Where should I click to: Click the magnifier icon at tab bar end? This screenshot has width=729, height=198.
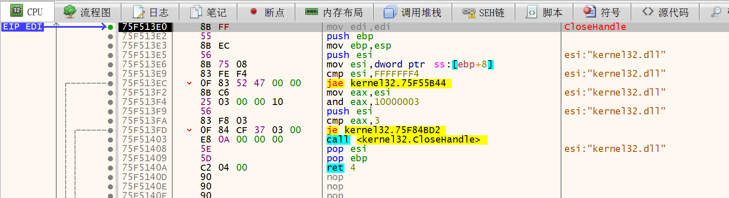coord(716,12)
